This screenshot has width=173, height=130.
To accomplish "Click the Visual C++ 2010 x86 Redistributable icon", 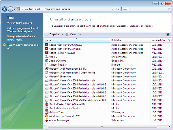I will click(46, 100).
